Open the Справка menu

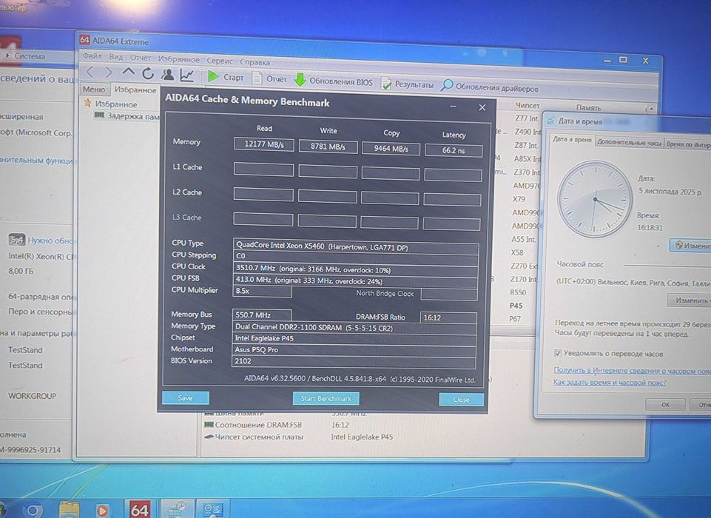click(255, 62)
